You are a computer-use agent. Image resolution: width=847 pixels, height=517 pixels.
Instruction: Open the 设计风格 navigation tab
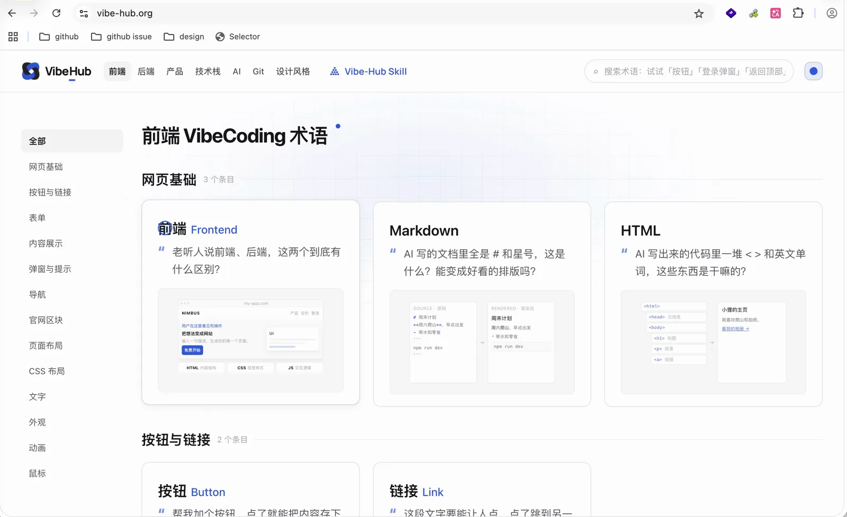click(293, 72)
